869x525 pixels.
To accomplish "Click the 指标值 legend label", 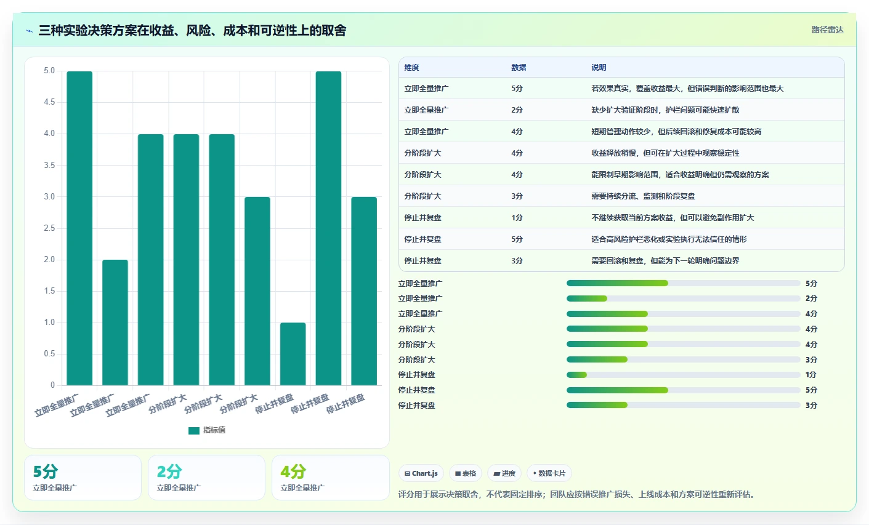I will click(x=214, y=430).
